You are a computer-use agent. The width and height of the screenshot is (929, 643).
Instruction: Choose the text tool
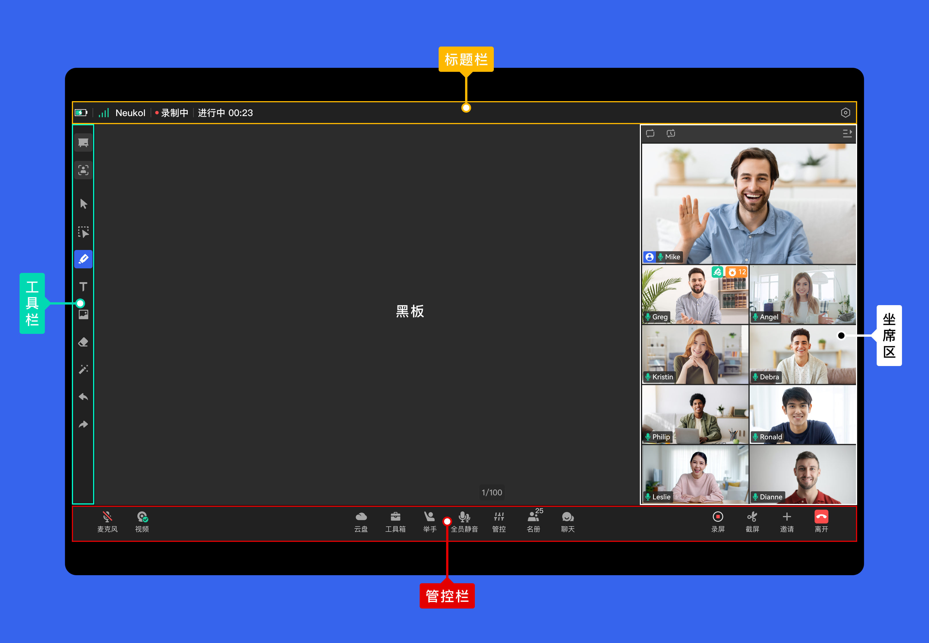click(83, 286)
